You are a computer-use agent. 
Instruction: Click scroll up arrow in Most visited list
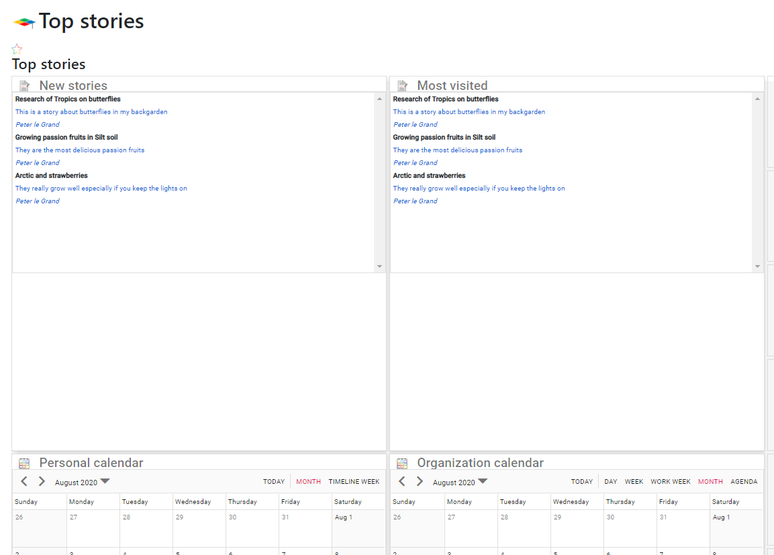757,99
